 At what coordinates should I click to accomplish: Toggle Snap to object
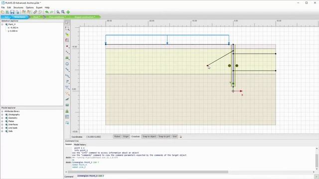click(x=149, y=137)
